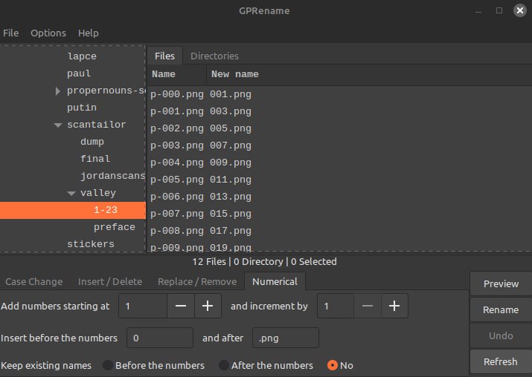The width and height of the screenshot is (532, 377).
Task: Close the GPRename window
Action: point(520,10)
